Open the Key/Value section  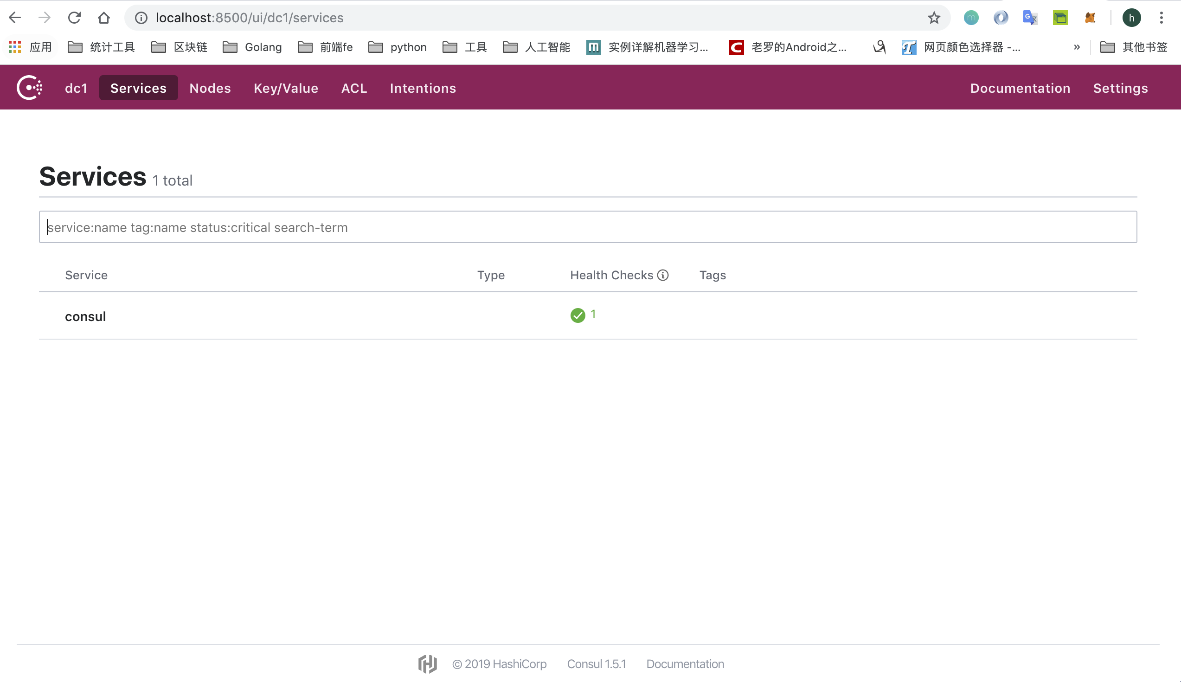[286, 88]
